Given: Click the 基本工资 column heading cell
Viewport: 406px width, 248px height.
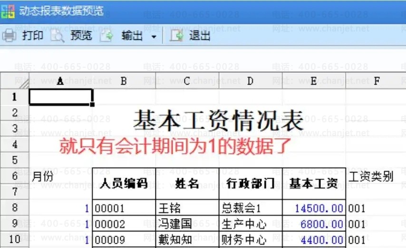Looking at the screenshot, I should click(x=314, y=183).
